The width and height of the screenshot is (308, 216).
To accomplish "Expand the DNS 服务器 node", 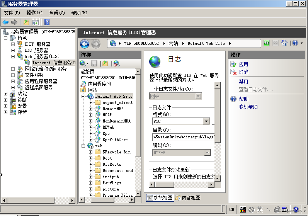I will point(13,50).
